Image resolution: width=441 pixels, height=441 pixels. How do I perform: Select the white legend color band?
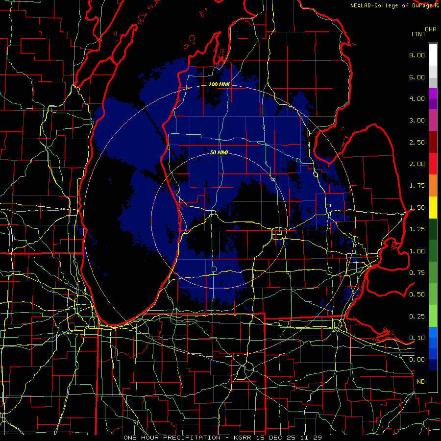[433, 54]
